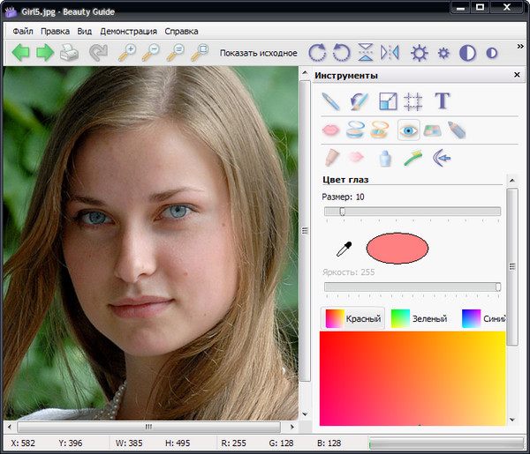Switch to the Красный color tab
The width and height of the screenshot is (530, 454).
(353, 318)
